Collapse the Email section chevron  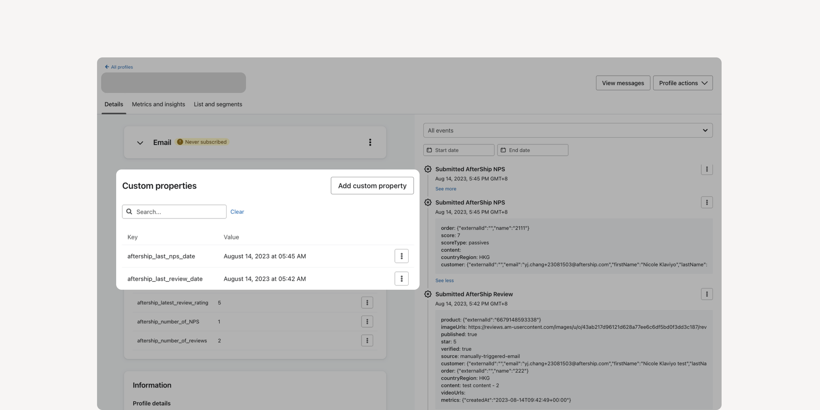pyautogui.click(x=140, y=143)
